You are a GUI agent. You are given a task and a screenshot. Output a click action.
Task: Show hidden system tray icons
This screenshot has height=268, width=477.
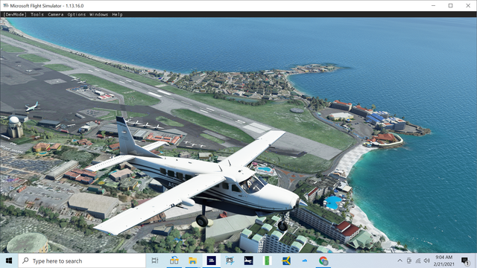click(x=399, y=261)
